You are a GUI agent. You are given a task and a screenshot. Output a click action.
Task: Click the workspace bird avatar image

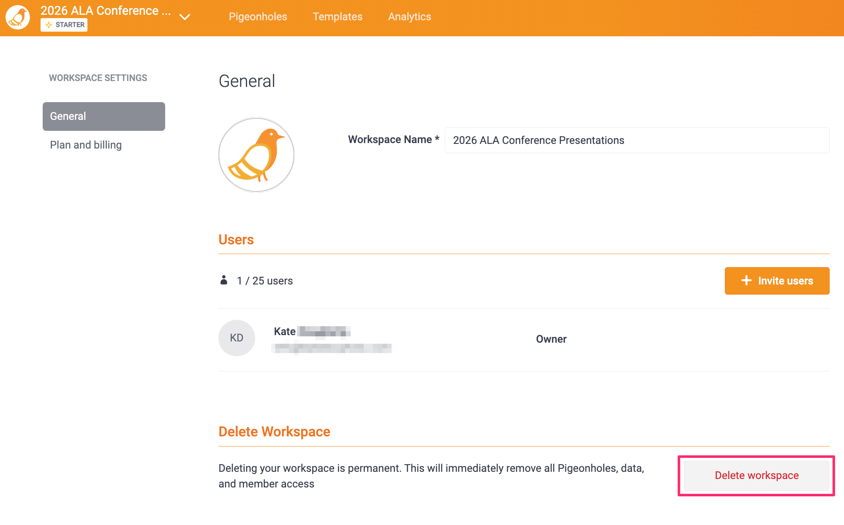click(x=256, y=155)
